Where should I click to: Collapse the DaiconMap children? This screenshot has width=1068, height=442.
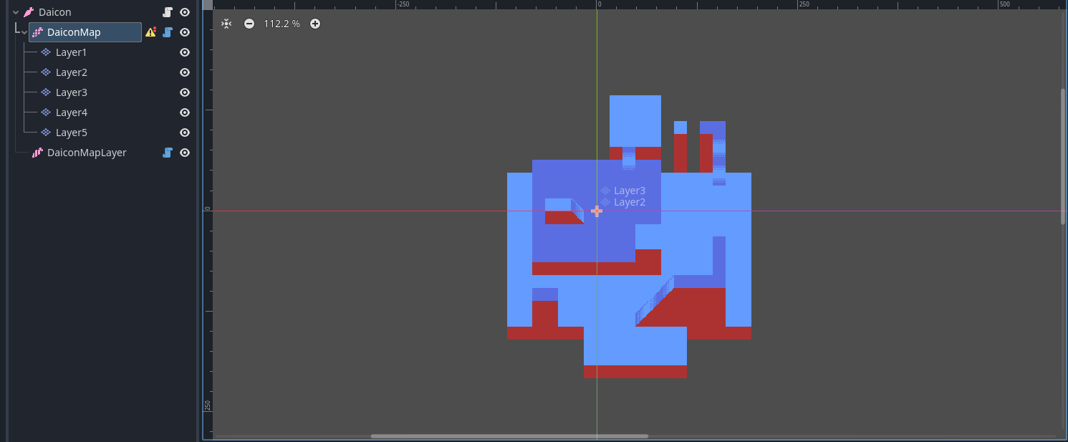click(24, 32)
